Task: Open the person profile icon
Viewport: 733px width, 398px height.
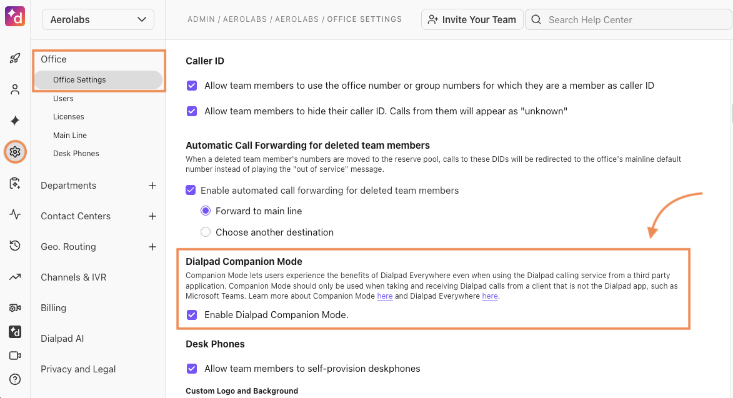Action: (15, 89)
